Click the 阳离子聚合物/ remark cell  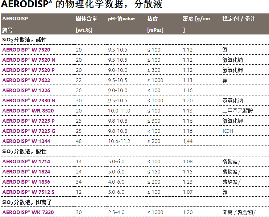pyautogui.click(x=239, y=212)
